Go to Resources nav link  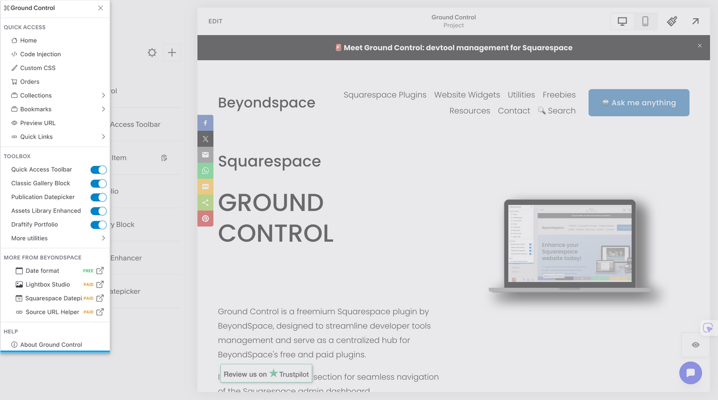[x=470, y=111]
